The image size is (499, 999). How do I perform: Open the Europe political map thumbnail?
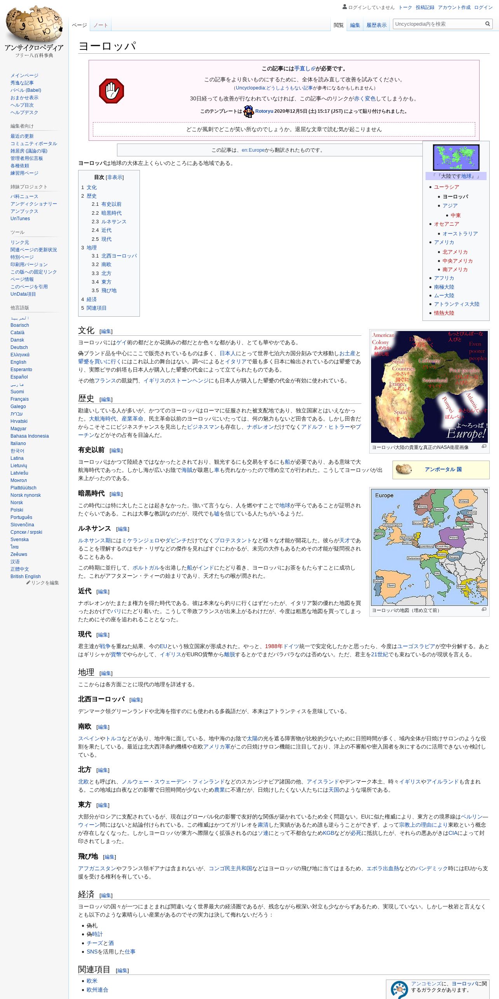[429, 547]
